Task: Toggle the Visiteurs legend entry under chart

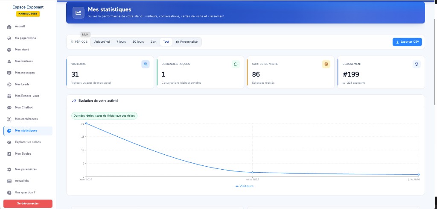Action: (x=245, y=186)
